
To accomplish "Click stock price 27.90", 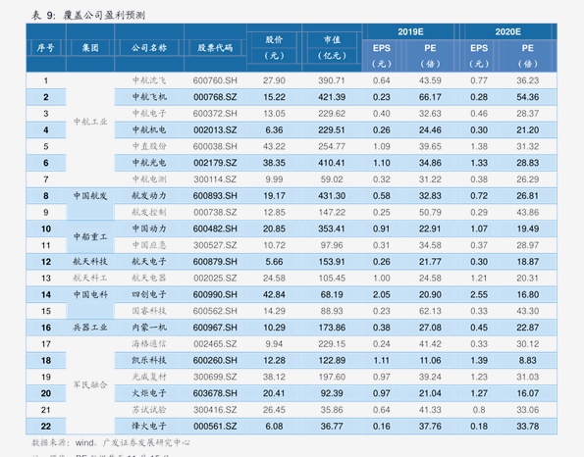I will 274,80.
